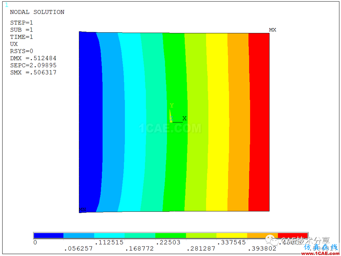Click the TIME=1 label
The height and width of the screenshot is (256, 341).
click(22, 37)
